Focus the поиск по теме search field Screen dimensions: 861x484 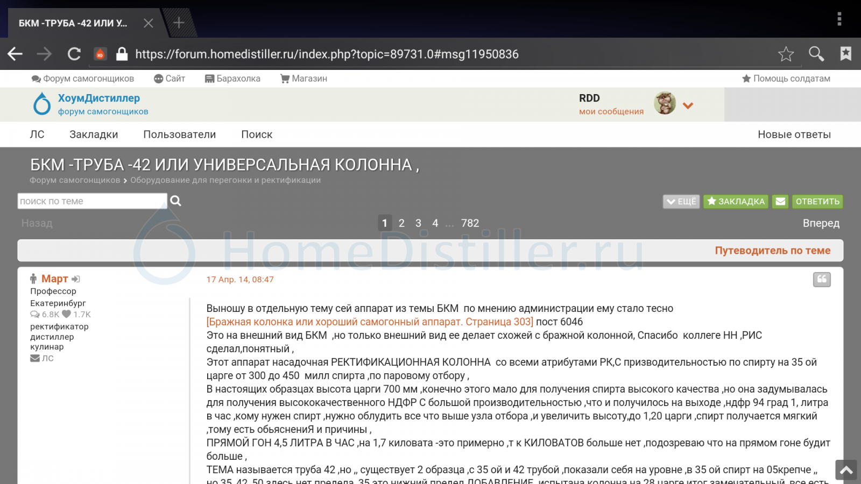(91, 201)
